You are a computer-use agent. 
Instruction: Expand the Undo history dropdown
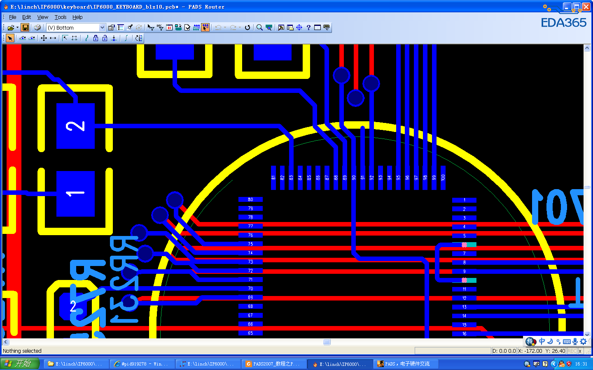pos(225,28)
